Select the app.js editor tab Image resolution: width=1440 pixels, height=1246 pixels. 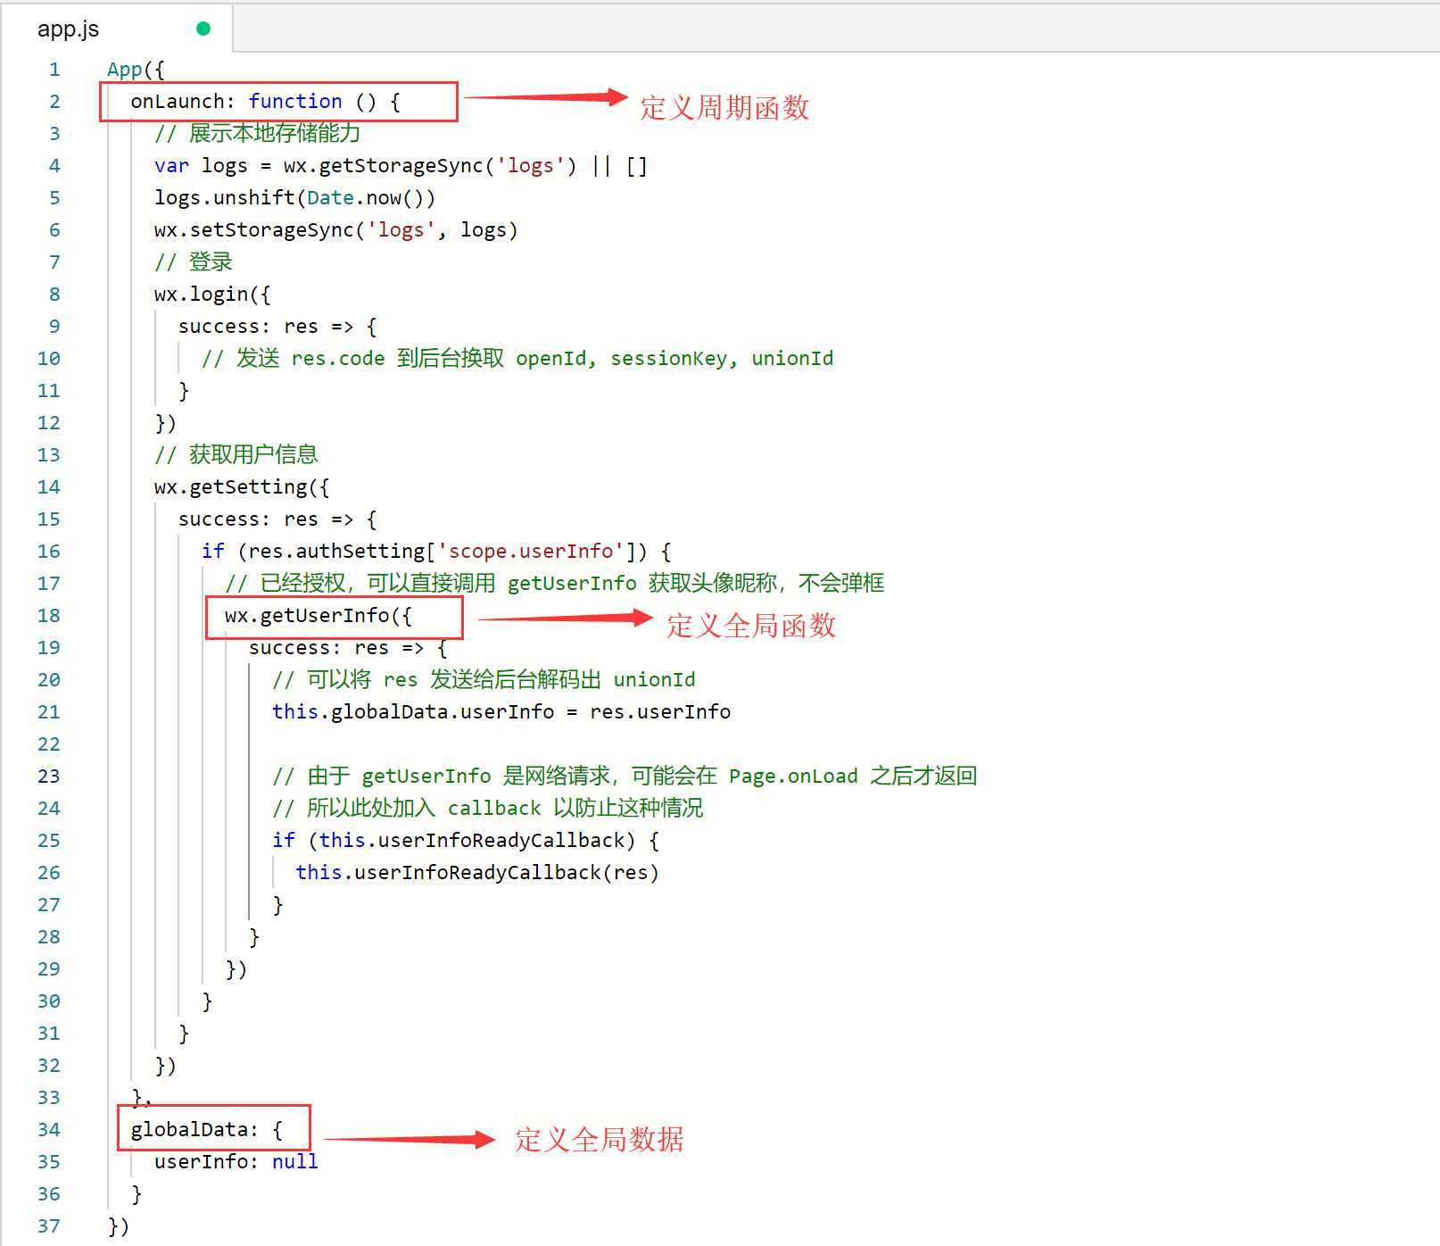117,29
